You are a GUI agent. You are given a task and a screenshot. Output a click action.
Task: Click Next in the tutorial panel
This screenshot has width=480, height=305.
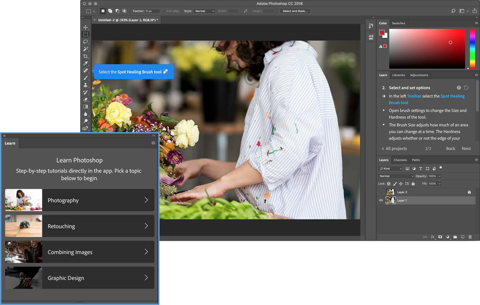point(466,148)
